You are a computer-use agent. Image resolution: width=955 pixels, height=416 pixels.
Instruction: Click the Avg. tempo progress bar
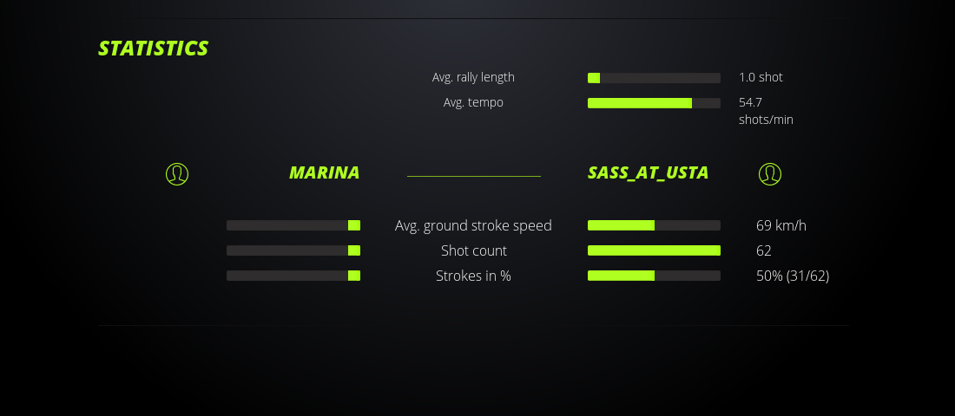tap(654, 103)
